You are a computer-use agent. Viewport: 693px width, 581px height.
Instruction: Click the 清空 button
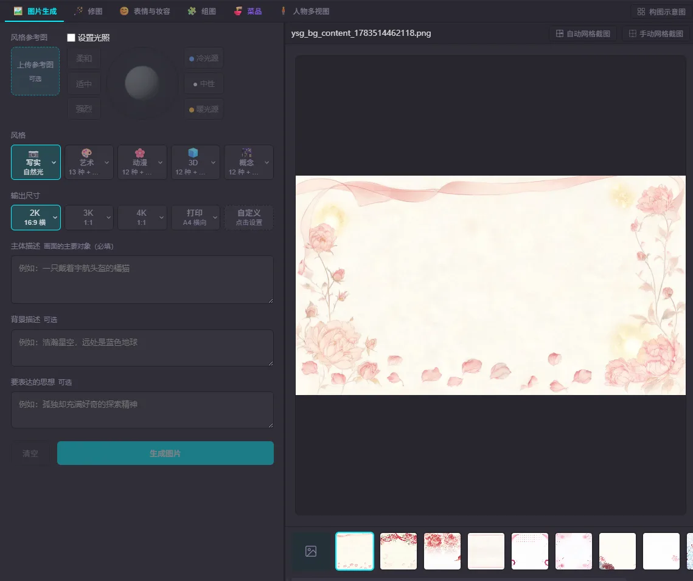(30, 453)
